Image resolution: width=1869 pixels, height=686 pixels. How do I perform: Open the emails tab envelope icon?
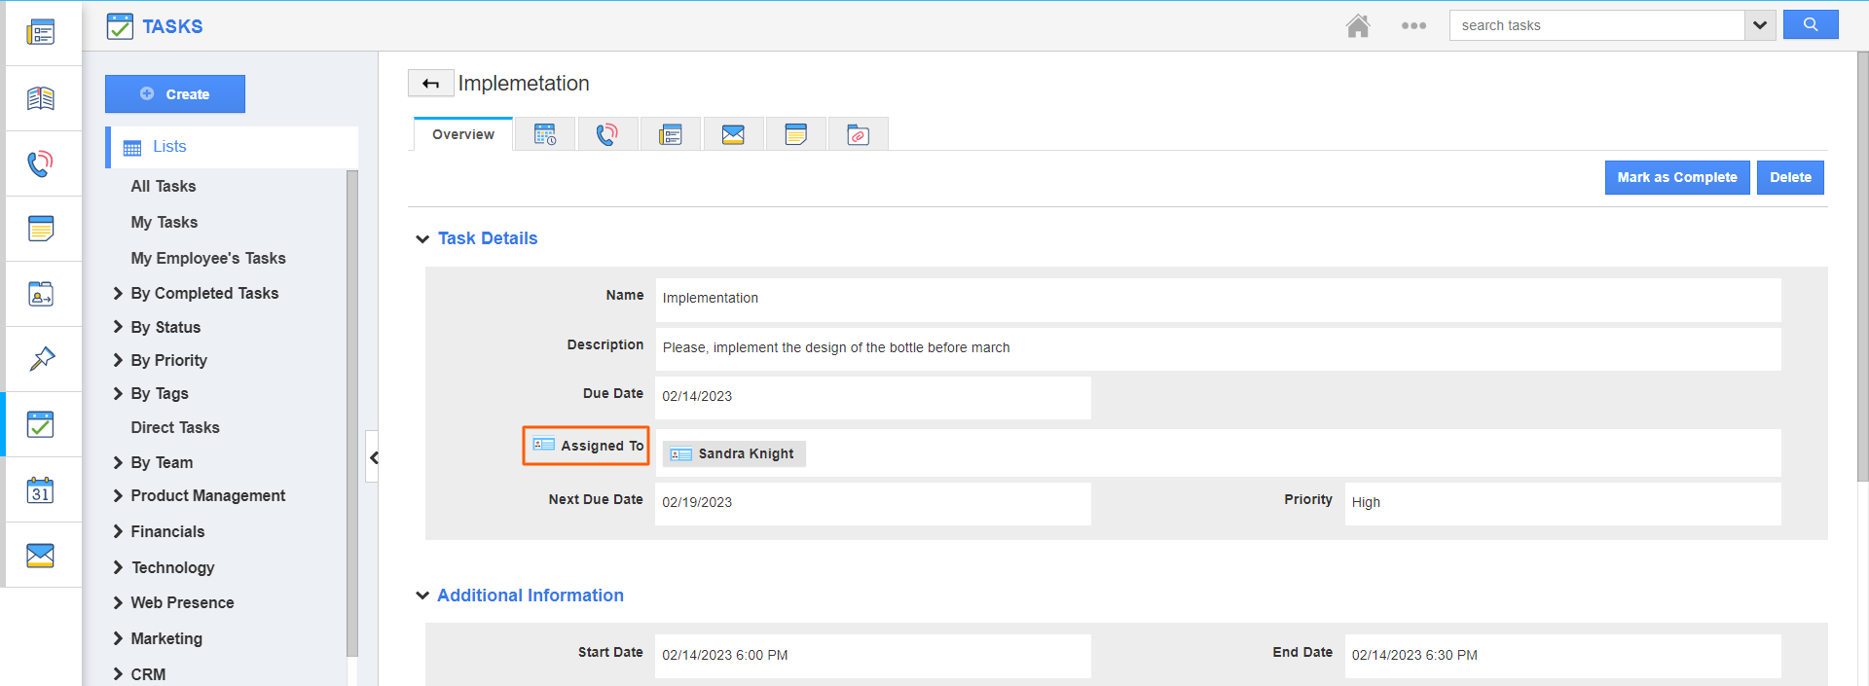coord(733,134)
